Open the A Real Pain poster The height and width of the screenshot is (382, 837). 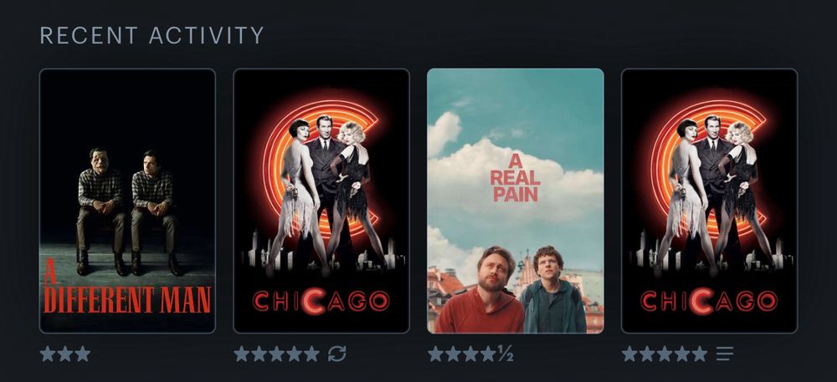(515, 201)
